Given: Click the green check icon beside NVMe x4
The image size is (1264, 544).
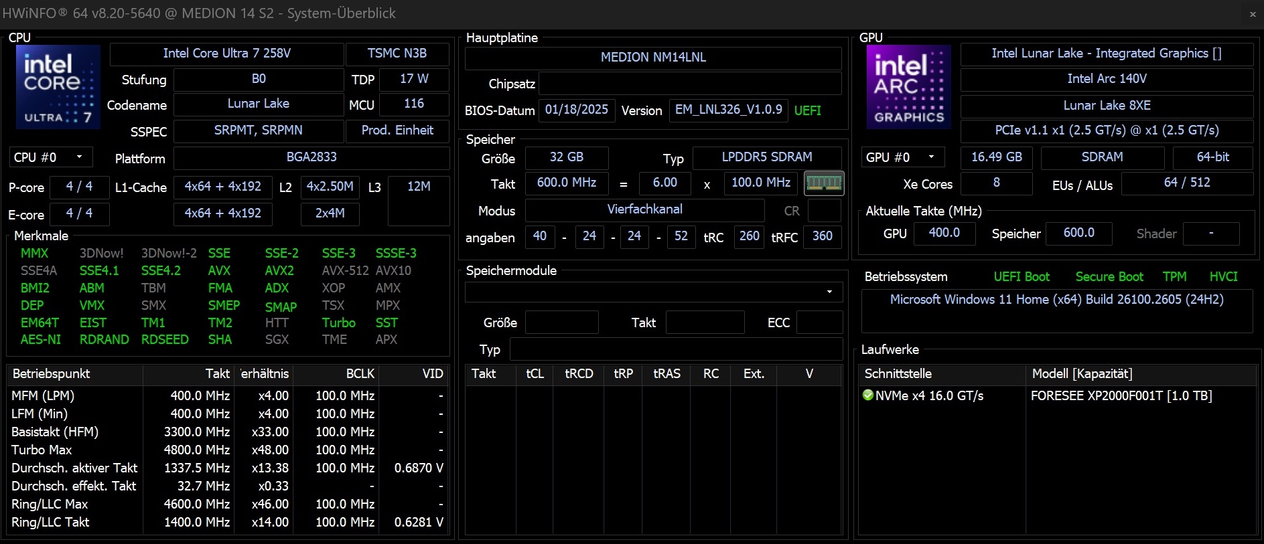Looking at the screenshot, I should pyautogui.click(x=868, y=395).
